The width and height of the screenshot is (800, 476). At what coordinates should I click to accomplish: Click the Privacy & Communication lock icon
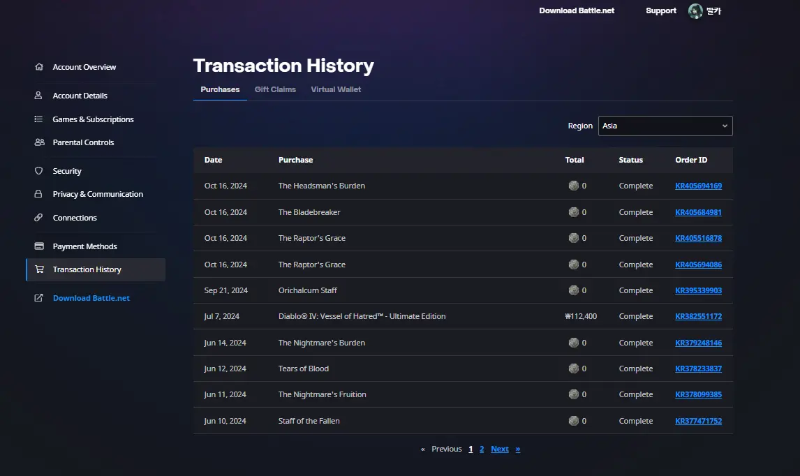click(x=38, y=194)
